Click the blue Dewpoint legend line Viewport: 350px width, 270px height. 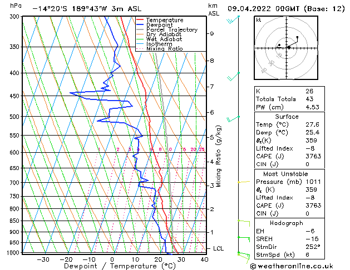(x=140, y=25)
